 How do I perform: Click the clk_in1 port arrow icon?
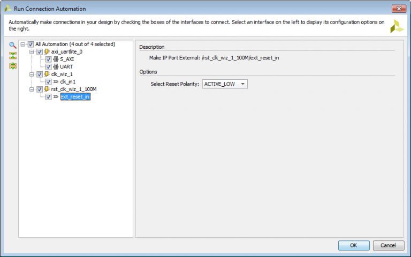point(56,82)
